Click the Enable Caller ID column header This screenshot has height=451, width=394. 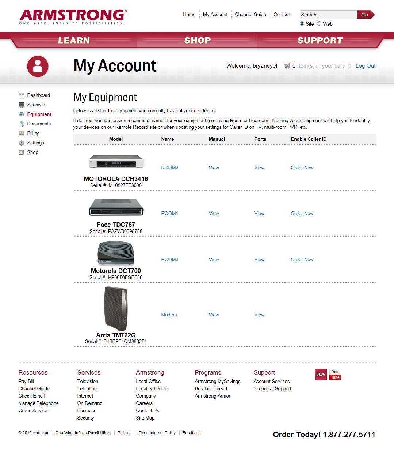tap(309, 139)
